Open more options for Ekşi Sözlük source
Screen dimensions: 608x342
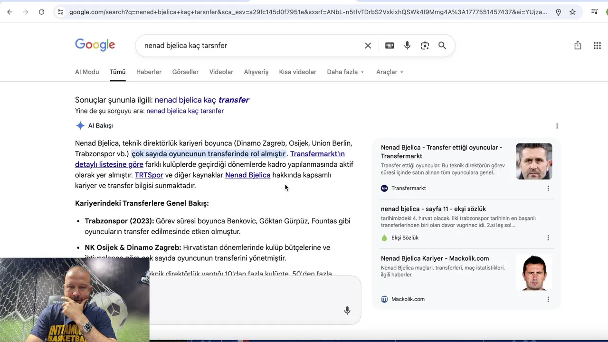tap(548, 238)
